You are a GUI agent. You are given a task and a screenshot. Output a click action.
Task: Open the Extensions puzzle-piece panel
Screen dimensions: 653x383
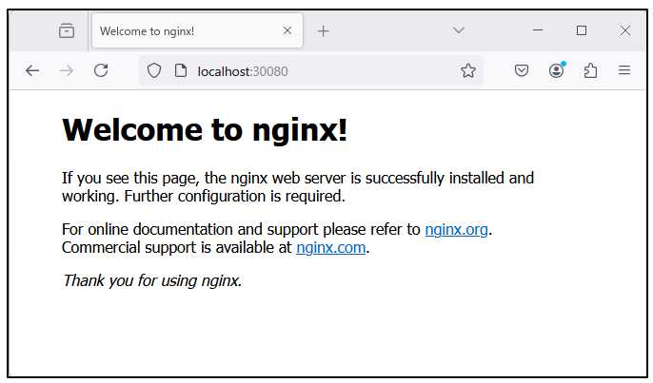tap(590, 70)
